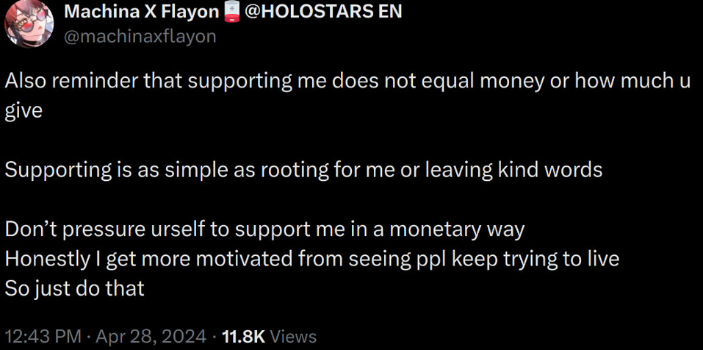703x350 pixels.
Task: Click the 'Don't pressure urself' line
Action: (264, 229)
